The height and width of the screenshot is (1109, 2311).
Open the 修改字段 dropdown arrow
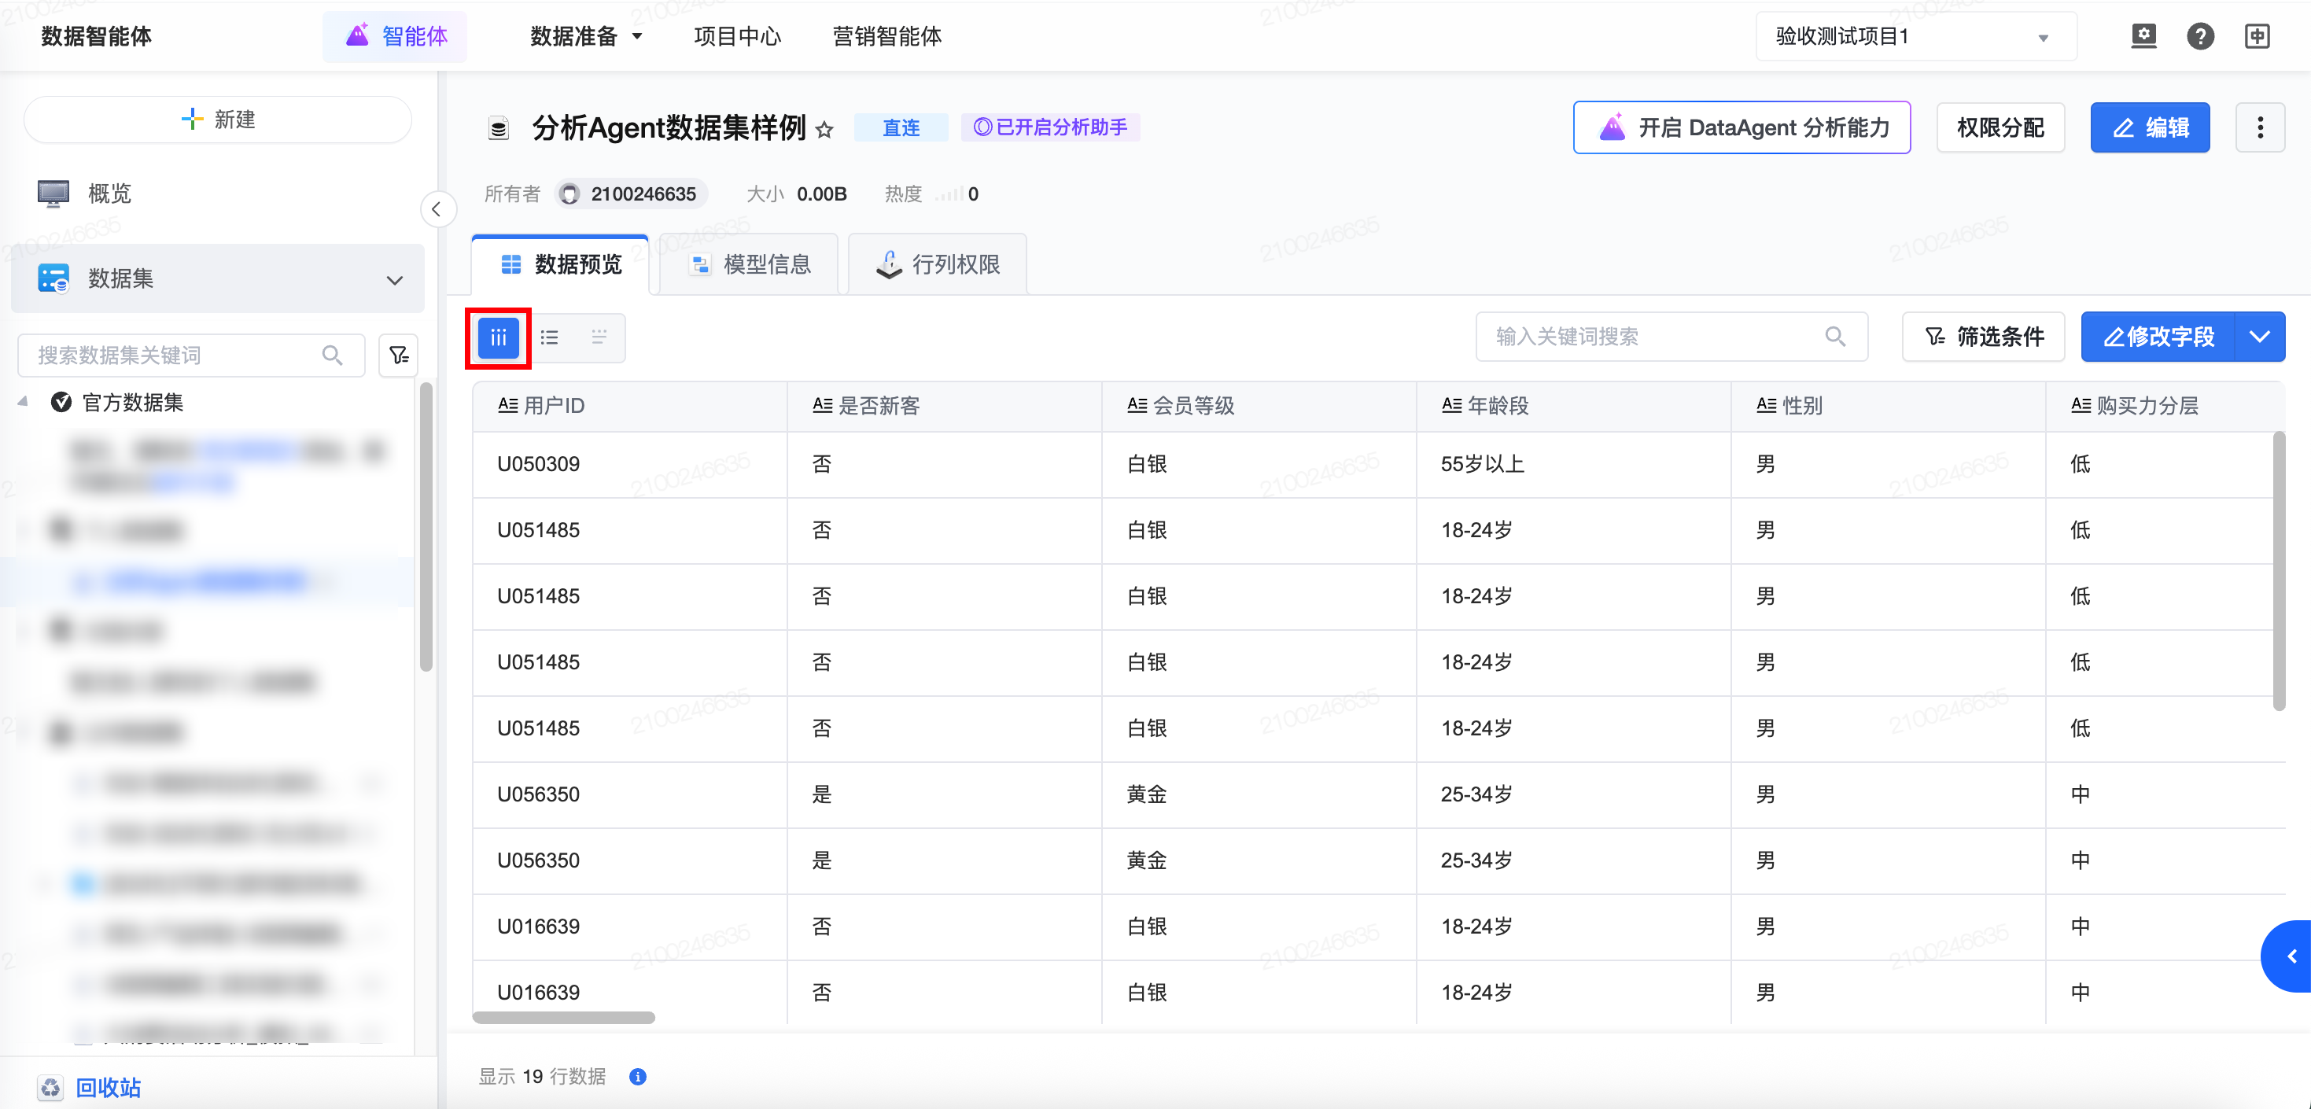click(2259, 337)
